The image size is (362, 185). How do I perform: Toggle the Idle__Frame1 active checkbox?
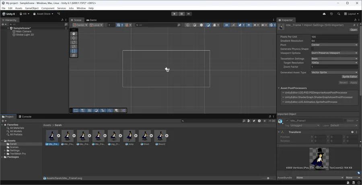(287, 121)
